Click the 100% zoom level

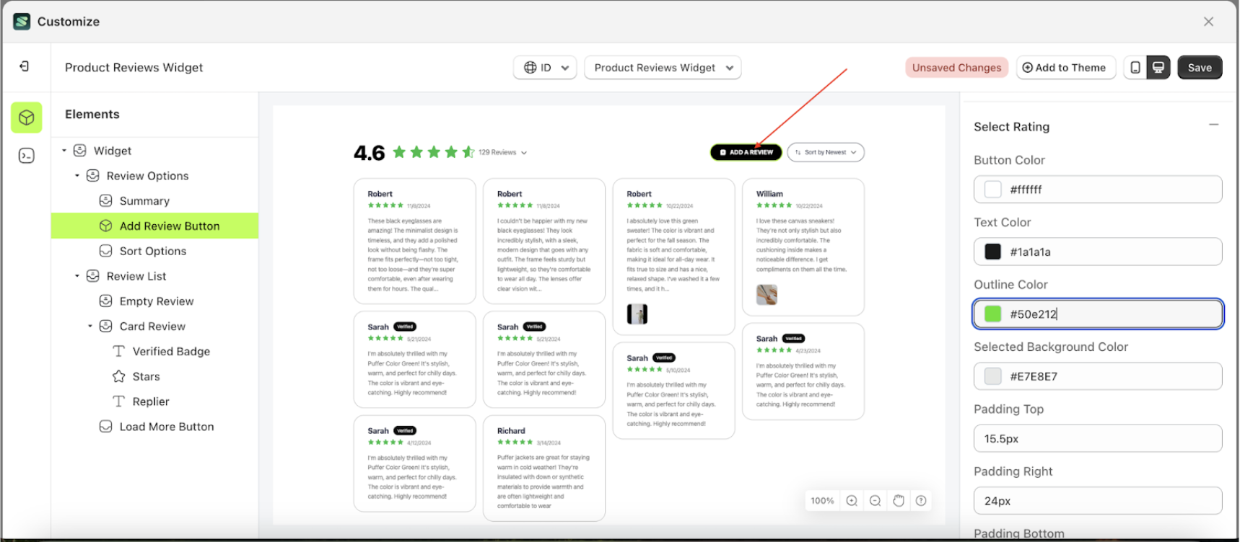coord(822,501)
